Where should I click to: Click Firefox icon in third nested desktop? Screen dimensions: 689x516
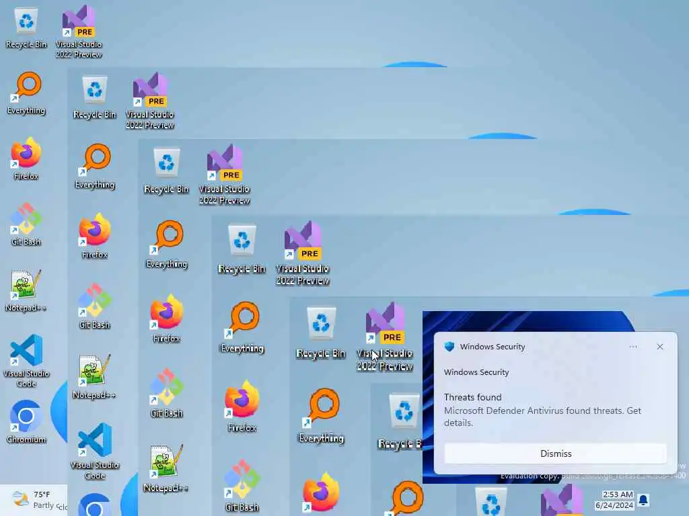167,318
